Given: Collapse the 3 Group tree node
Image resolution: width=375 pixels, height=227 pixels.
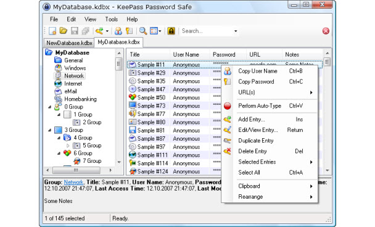Looking at the screenshot, I should [50, 130].
